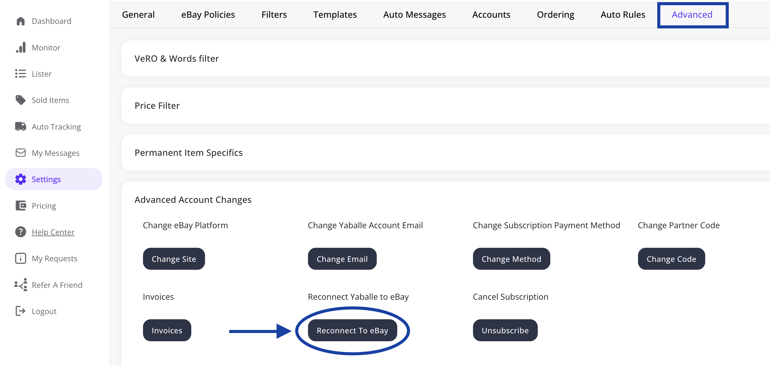Click the Change Email button
The image size is (770, 366).
342,259
